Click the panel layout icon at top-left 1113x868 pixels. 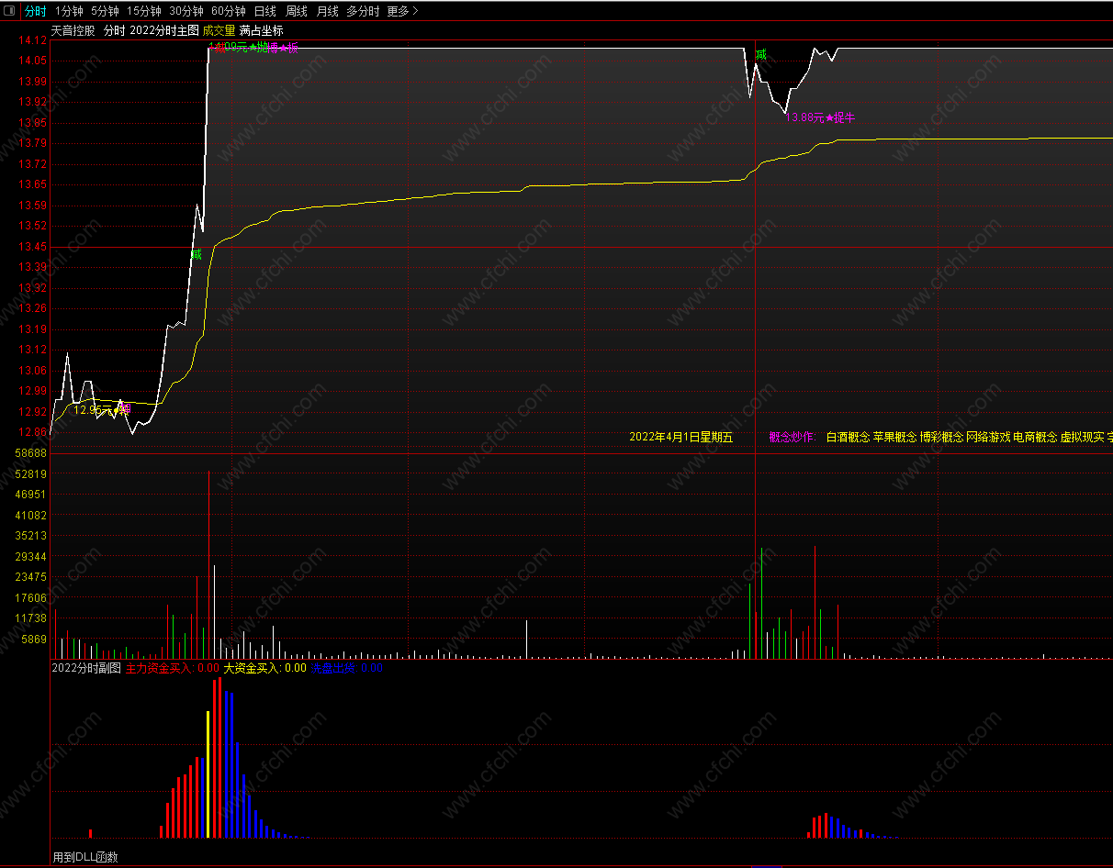click(x=8, y=11)
